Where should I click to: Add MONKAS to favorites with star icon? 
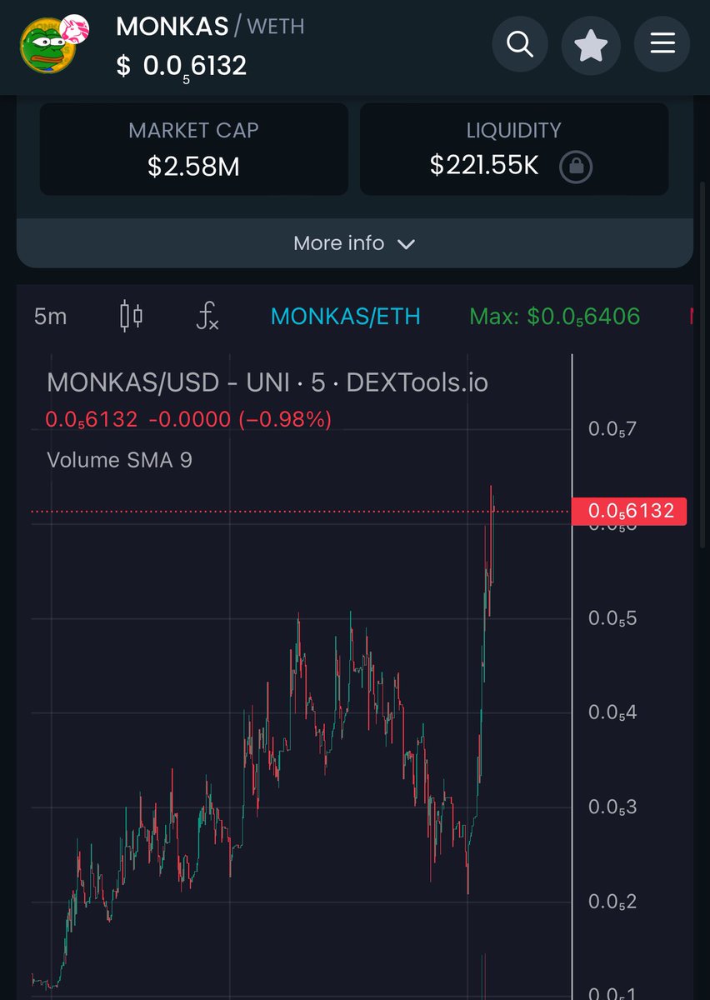pyautogui.click(x=591, y=44)
